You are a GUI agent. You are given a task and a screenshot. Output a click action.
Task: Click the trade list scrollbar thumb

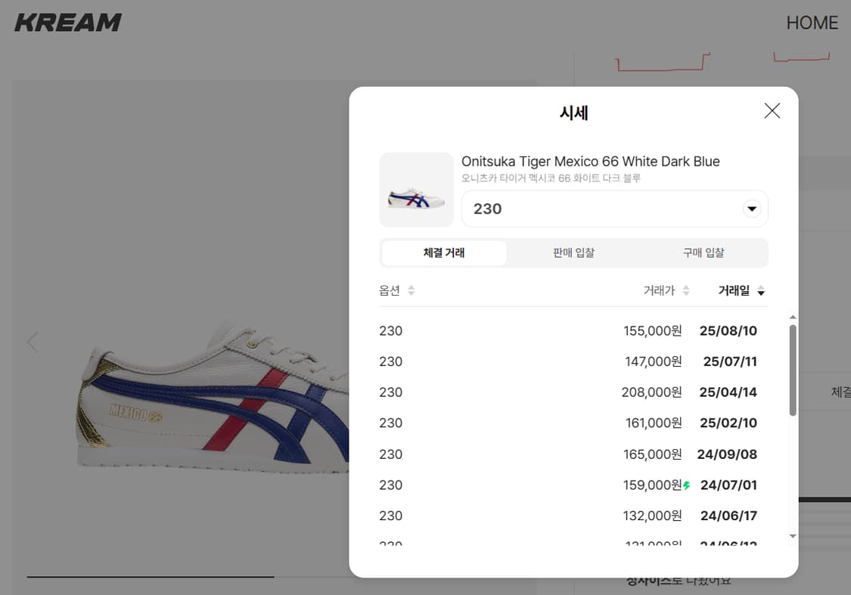793,370
